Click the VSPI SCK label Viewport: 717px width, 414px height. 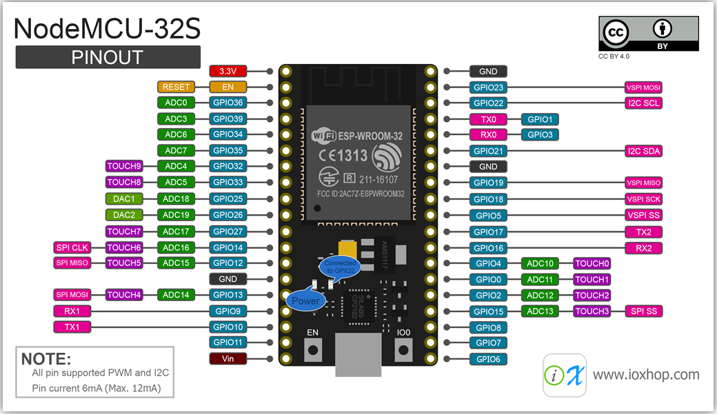tap(643, 199)
